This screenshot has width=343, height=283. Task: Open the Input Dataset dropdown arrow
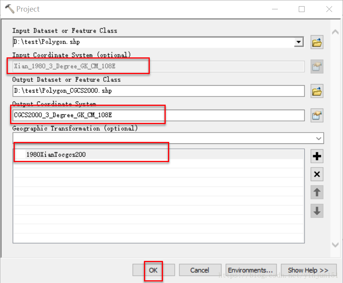(x=299, y=42)
